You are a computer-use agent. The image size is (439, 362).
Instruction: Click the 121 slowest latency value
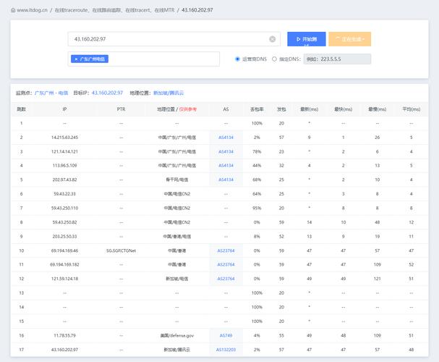pyautogui.click(x=377, y=279)
